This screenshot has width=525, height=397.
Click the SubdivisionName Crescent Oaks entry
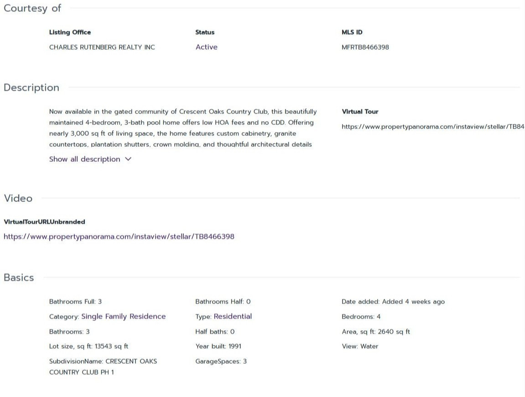pos(103,366)
